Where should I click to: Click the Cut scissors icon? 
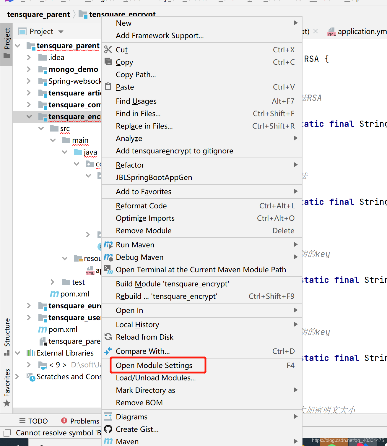click(x=108, y=49)
